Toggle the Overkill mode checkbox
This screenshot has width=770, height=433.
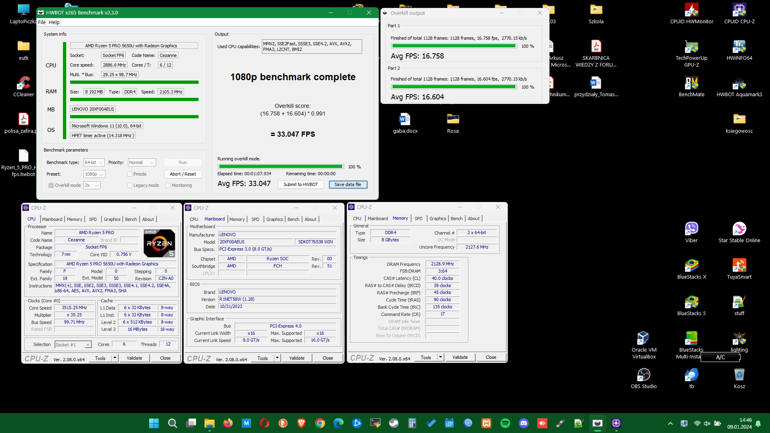click(51, 185)
